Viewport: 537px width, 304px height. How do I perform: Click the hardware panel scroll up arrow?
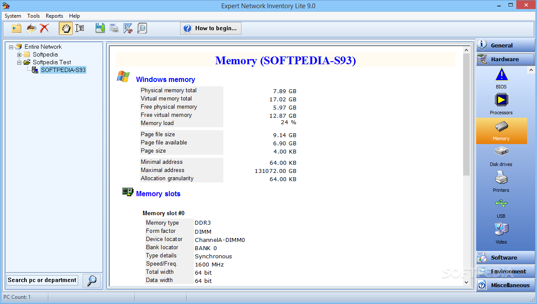click(x=531, y=69)
